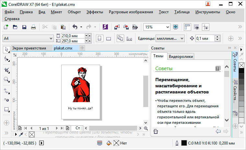Image resolution: width=246 pixels, height=150 pixels.
Task: Switch to the Видеоролики tab
Action: point(181,57)
